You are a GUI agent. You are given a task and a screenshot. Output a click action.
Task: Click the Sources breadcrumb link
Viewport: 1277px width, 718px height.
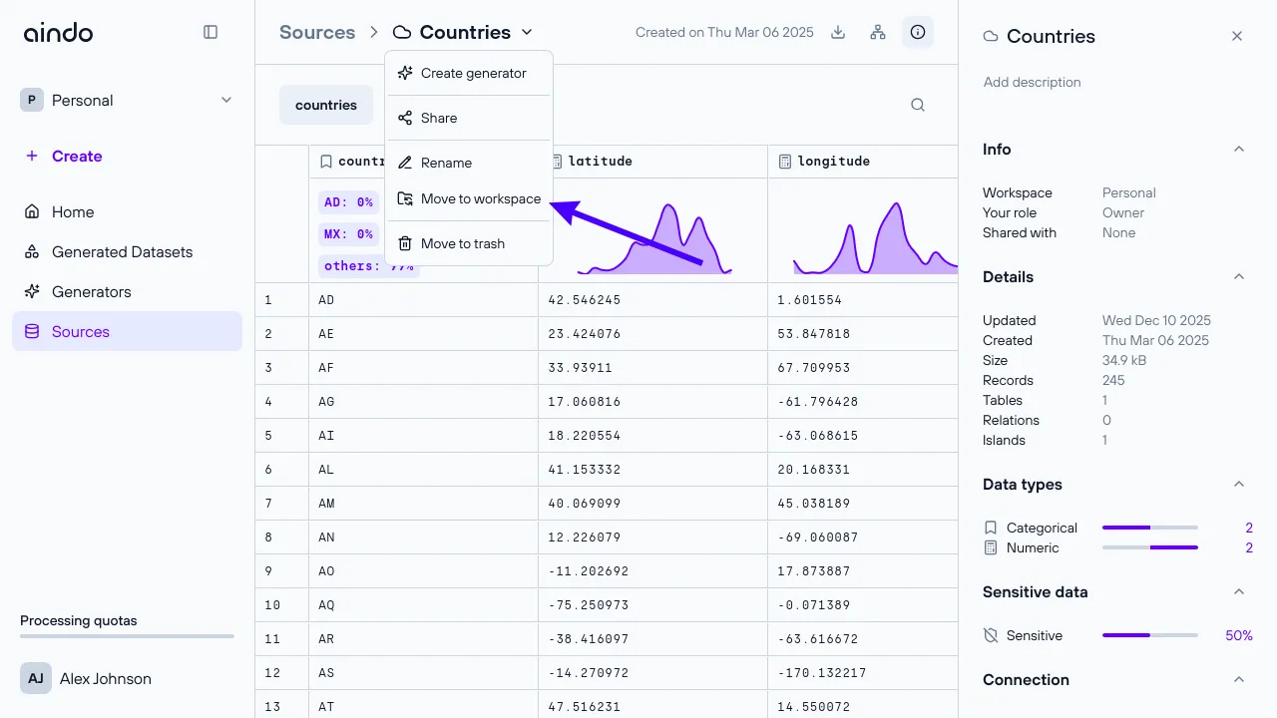[316, 32]
